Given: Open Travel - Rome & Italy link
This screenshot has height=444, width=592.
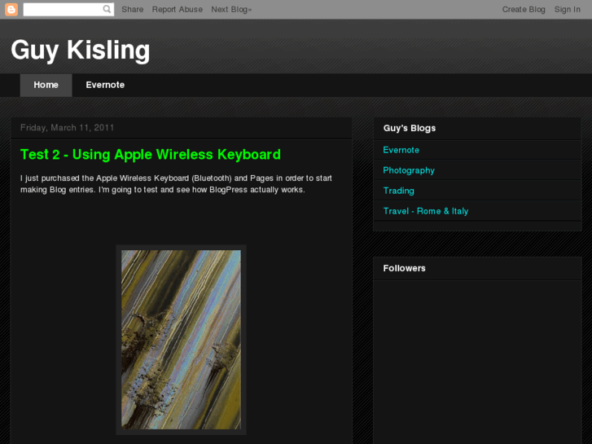Looking at the screenshot, I should [426, 211].
